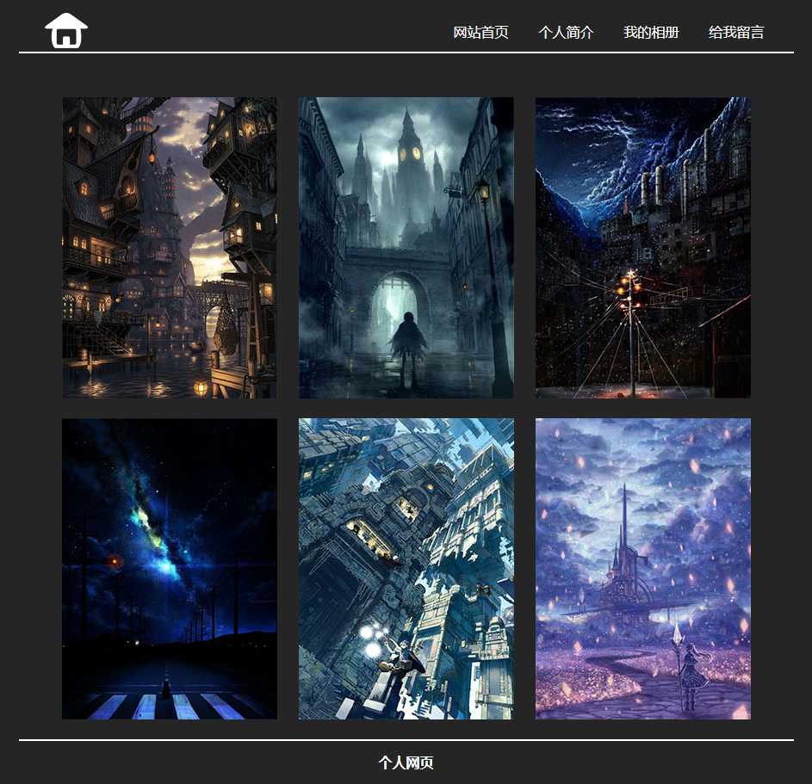Click the glowing lantern at the harbor dock

201,387
